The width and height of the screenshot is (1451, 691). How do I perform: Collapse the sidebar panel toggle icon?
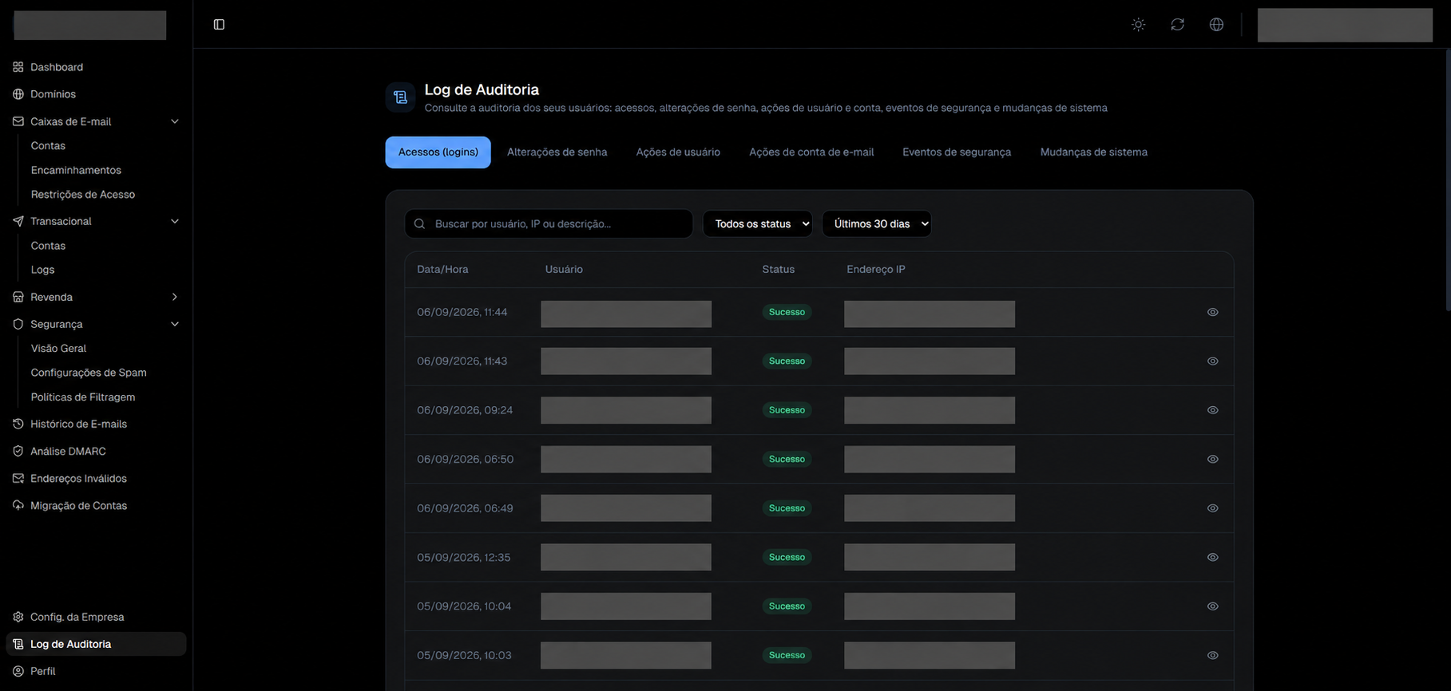219,25
